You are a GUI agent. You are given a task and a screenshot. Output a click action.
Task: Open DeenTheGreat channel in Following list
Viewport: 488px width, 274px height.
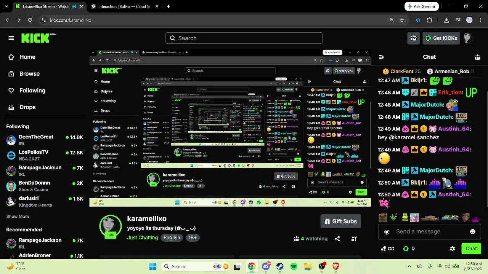(45, 140)
